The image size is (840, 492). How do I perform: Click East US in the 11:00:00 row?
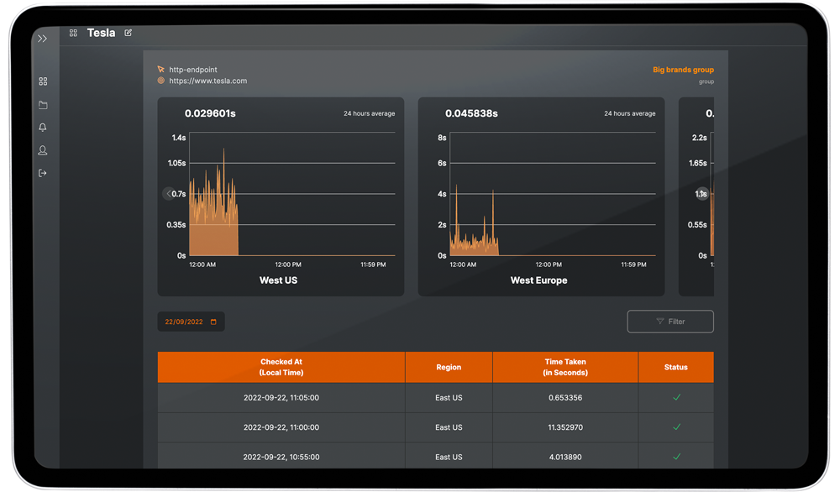tap(449, 427)
